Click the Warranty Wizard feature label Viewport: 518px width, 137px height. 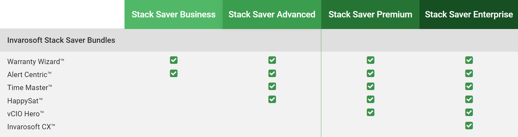[34, 62]
